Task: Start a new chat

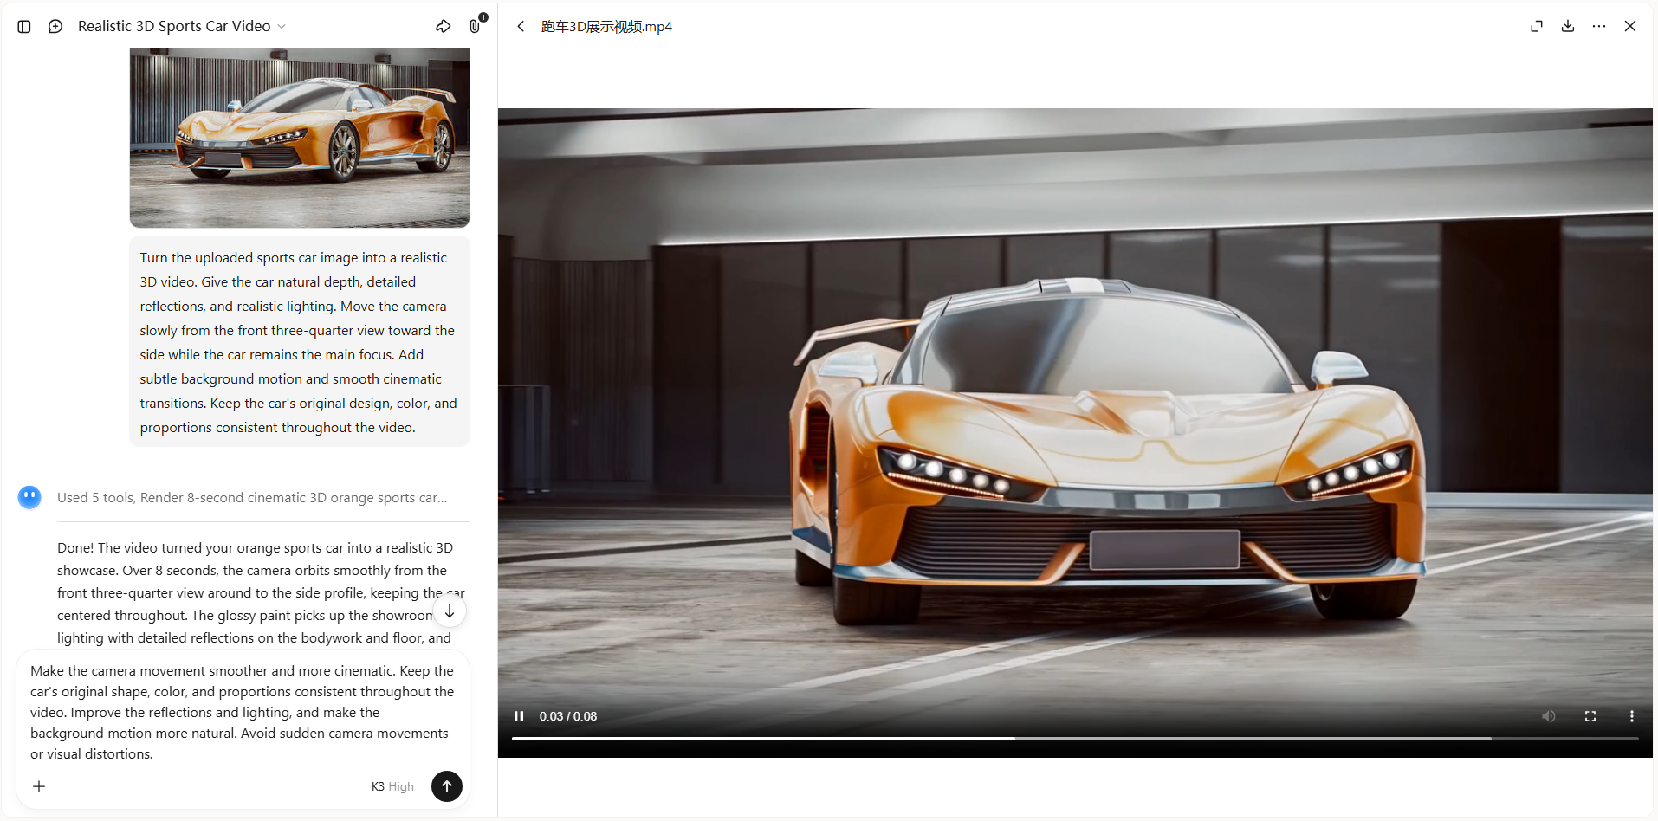Action: pyautogui.click(x=55, y=27)
